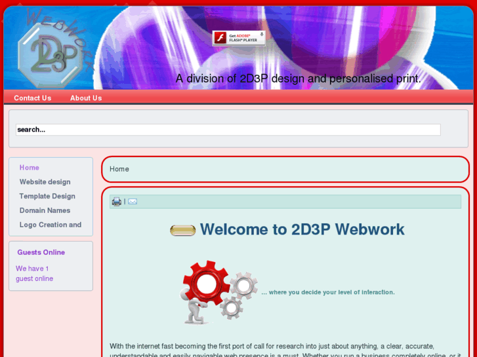
Task: Select Home in the sidebar menu
Action: coord(30,168)
